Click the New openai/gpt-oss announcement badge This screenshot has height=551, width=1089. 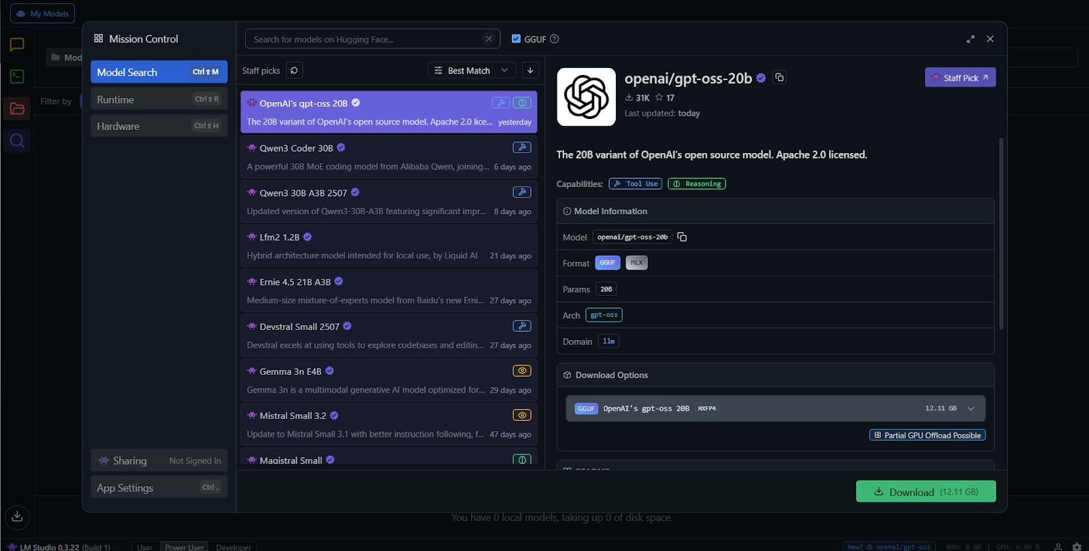pos(889,547)
